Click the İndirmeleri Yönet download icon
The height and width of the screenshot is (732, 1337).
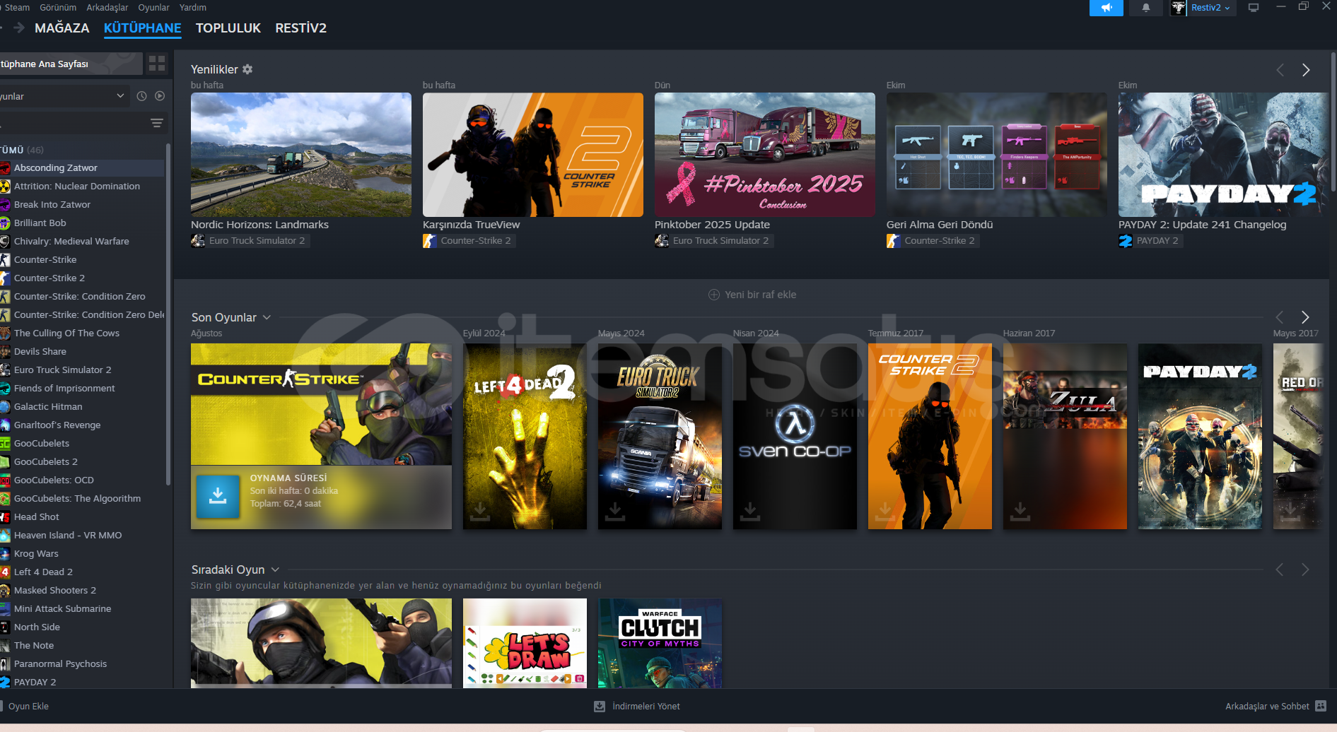click(x=600, y=706)
